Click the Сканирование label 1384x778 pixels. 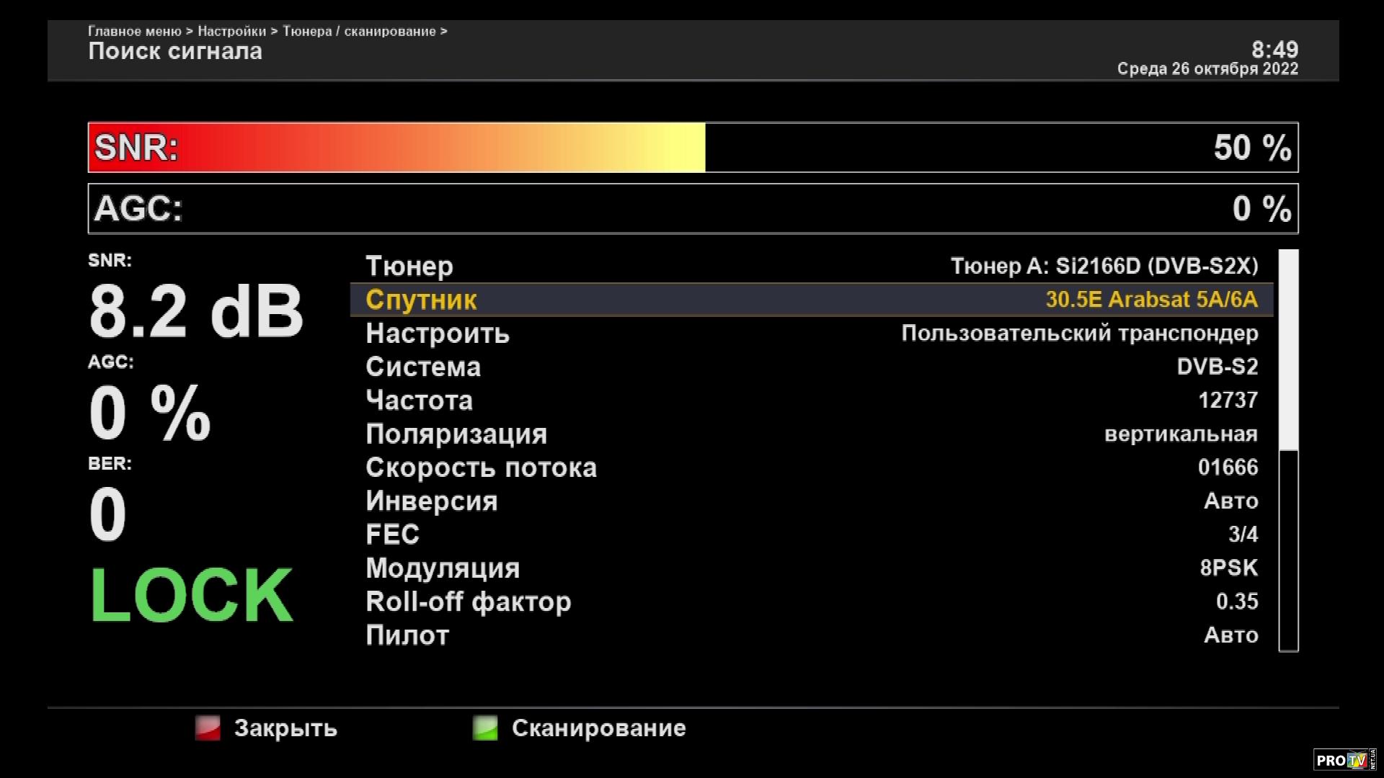pyautogui.click(x=598, y=728)
